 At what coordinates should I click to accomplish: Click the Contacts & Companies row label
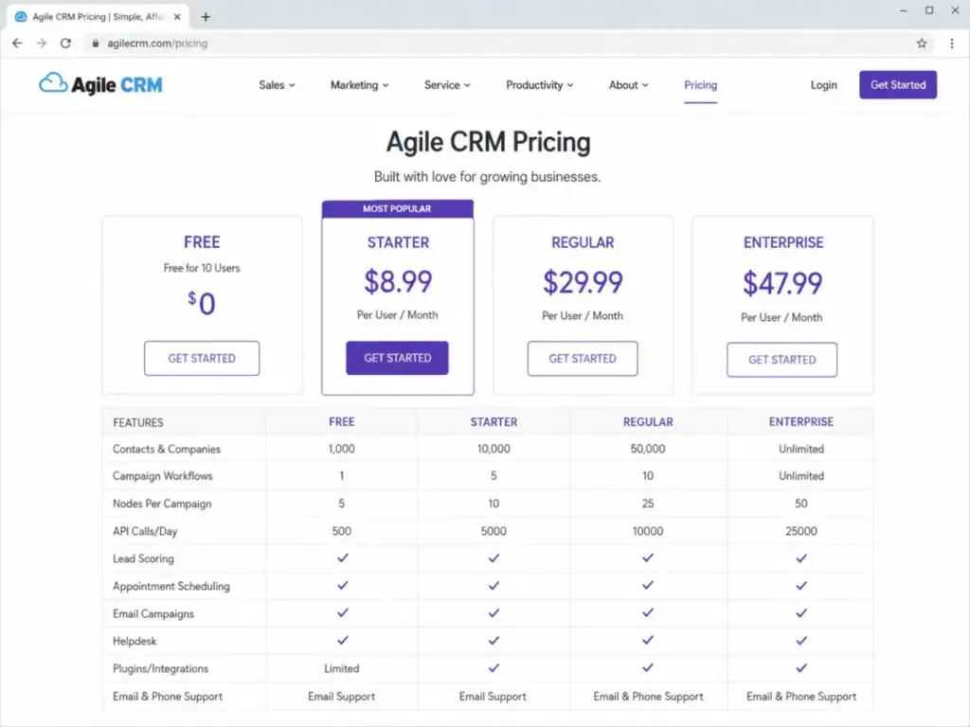pos(167,450)
